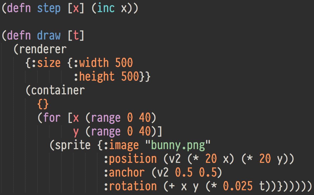Click the keyword ":width"
The image size is (314, 195).
(x=91, y=63)
